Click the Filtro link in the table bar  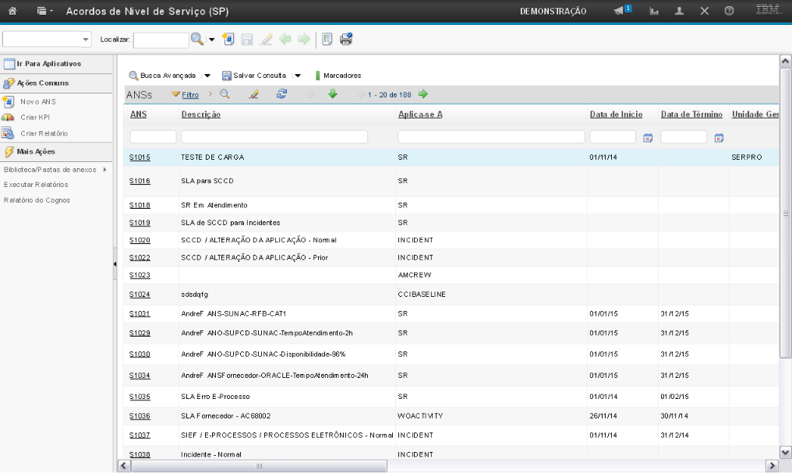pyautogui.click(x=190, y=94)
